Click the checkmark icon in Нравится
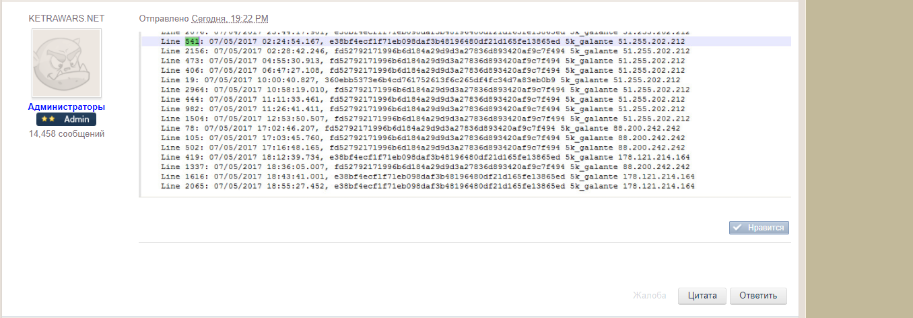Image resolution: width=913 pixels, height=318 pixels. 737,228
